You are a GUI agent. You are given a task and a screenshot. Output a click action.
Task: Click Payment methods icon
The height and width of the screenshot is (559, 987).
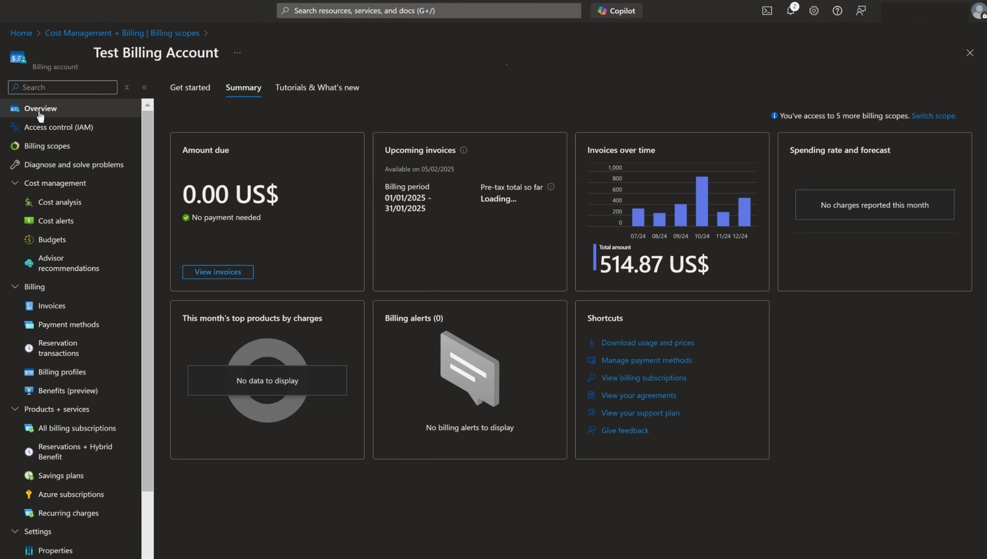pos(29,325)
